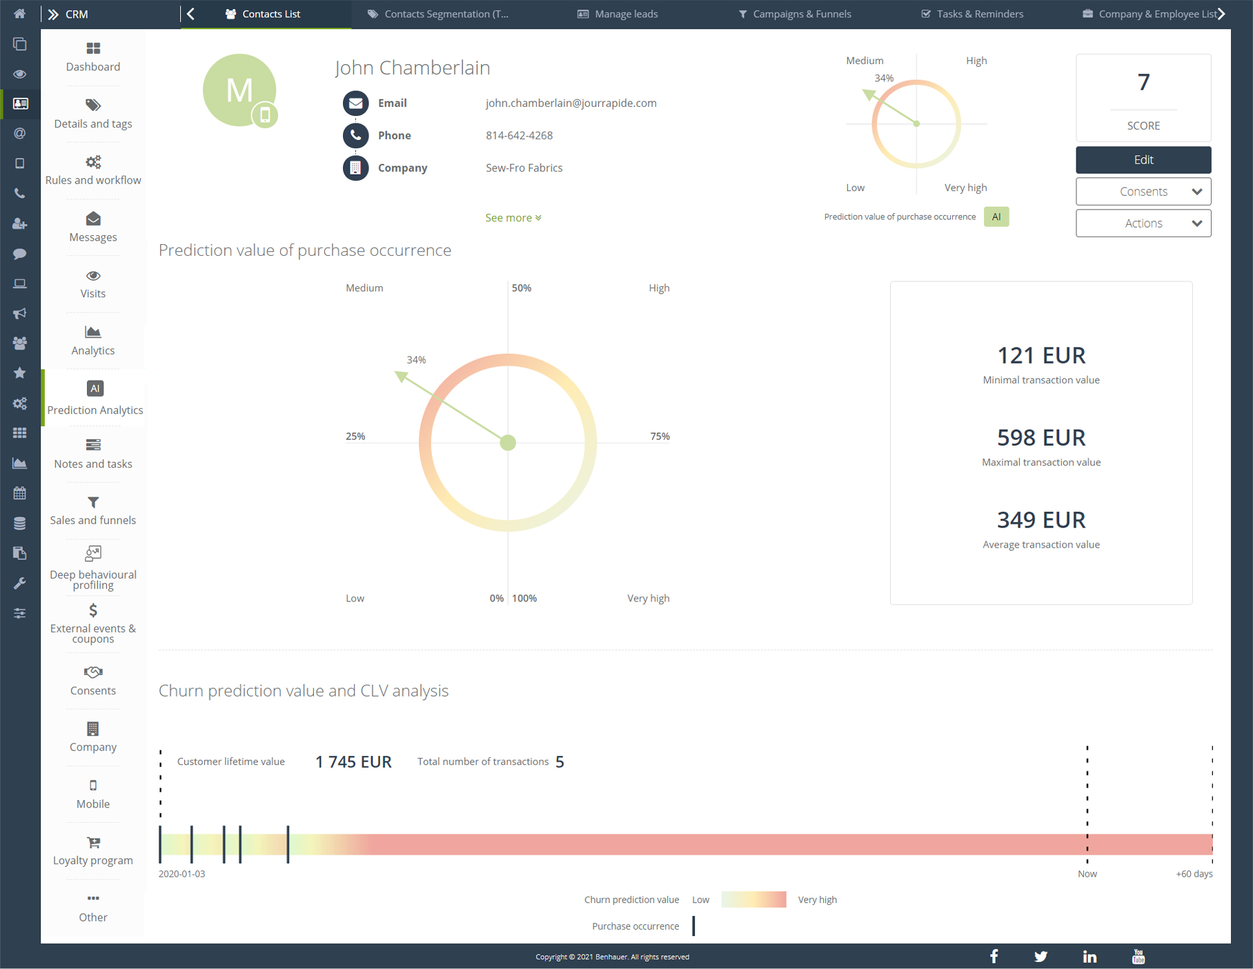Open Consents in contact sidebar
Viewport: 1253px width, 969px height.
click(x=93, y=681)
